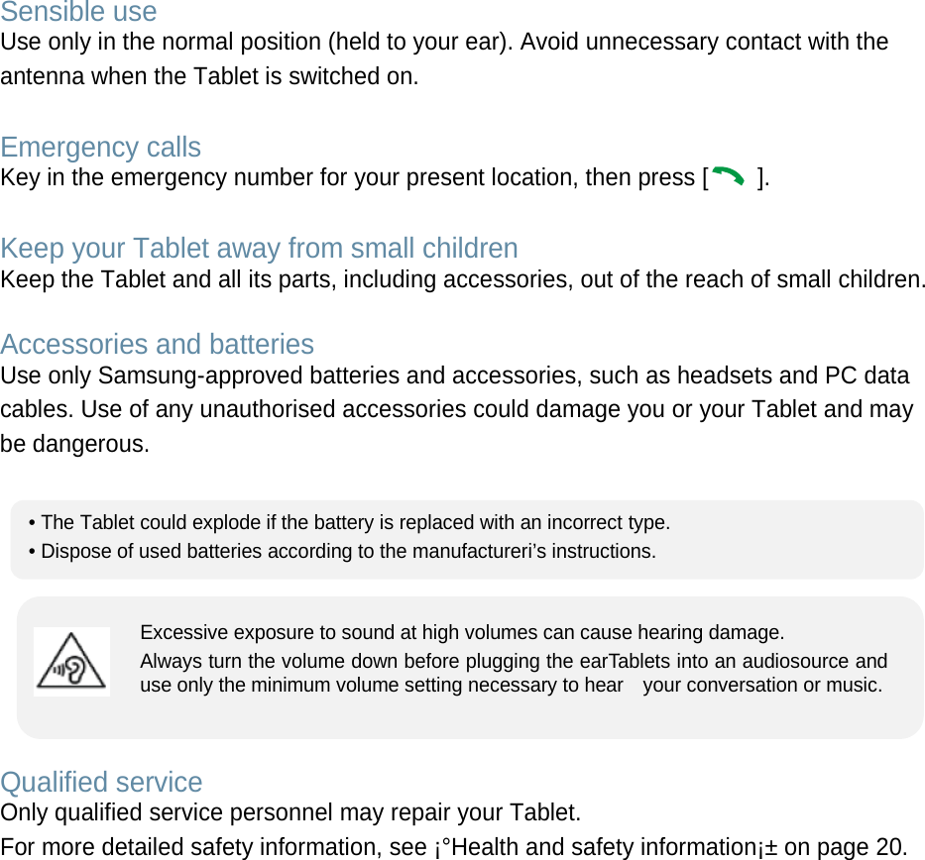The image size is (925, 860).
Task: Click the "Qualified service" heading
Action: tap(101, 783)
